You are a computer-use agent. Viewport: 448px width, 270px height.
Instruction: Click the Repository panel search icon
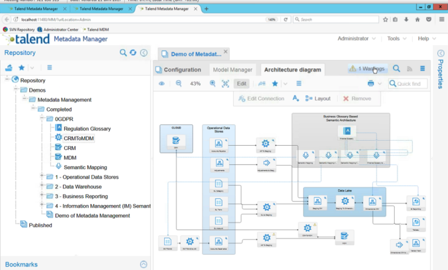tap(124, 53)
